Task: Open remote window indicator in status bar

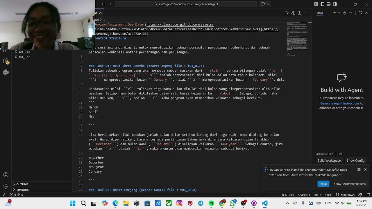Action: (4, 195)
